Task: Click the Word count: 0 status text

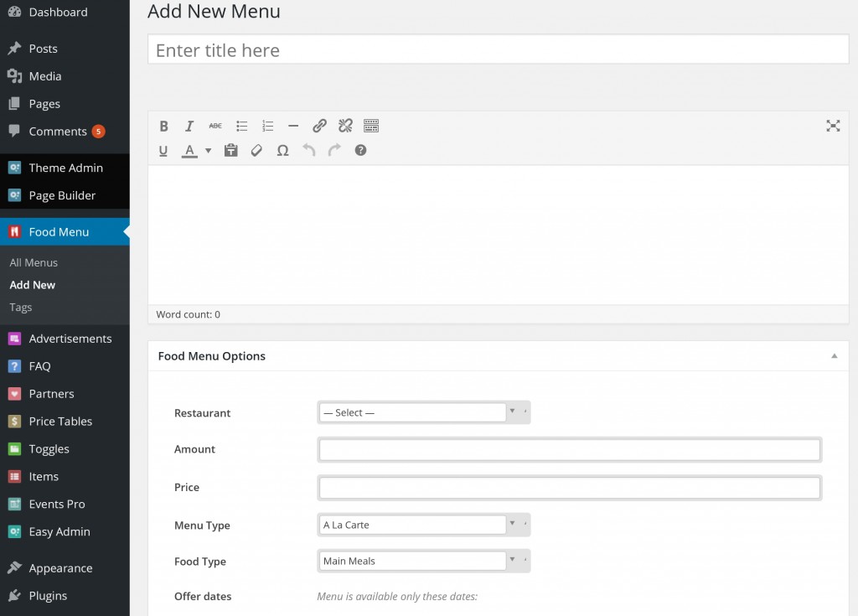Action: pyautogui.click(x=189, y=315)
